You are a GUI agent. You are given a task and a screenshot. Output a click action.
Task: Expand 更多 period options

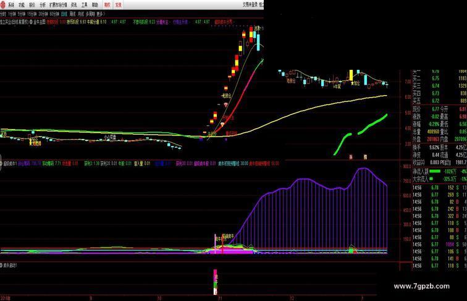click(100, 14)
